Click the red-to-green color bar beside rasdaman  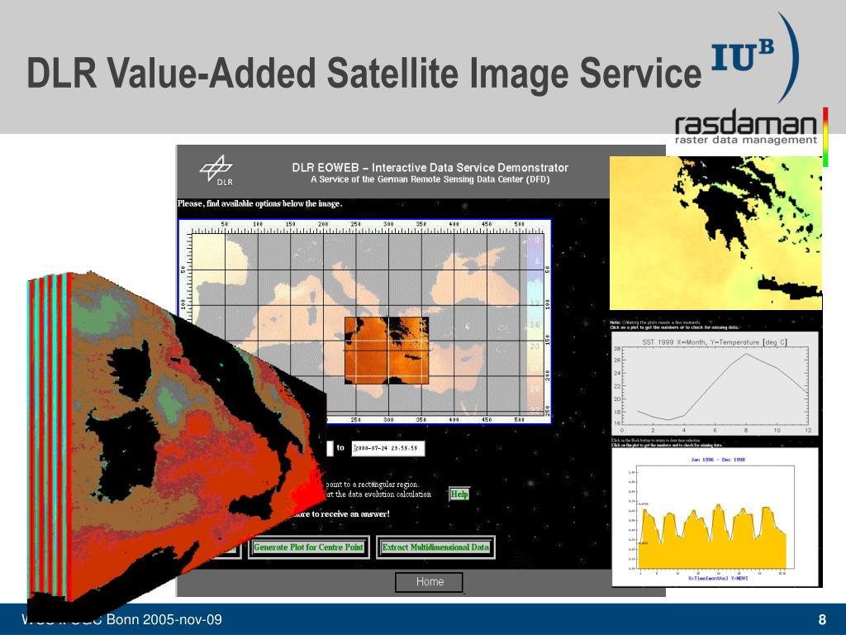point(825,137)
